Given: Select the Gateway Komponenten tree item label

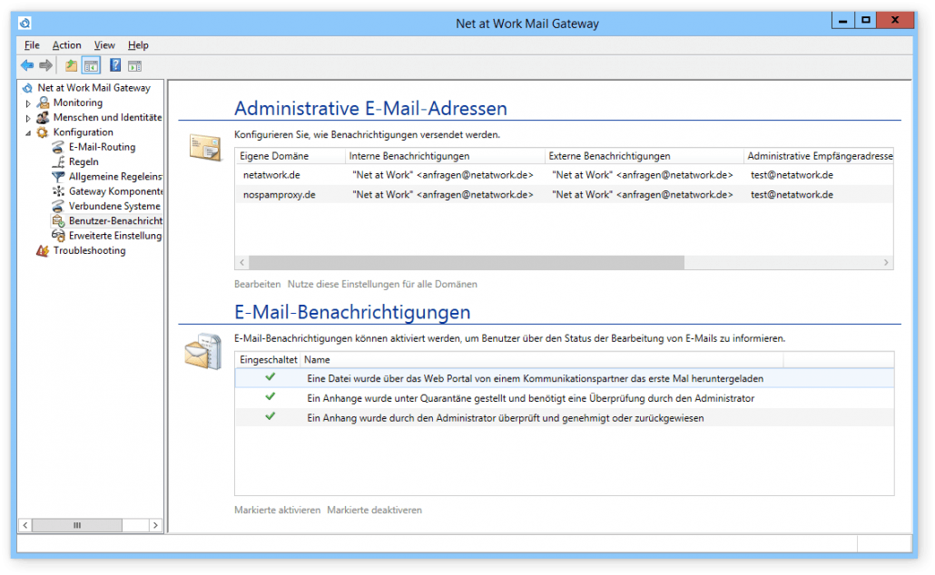Looking at the screenshot, I should click(x=115, y=191).
